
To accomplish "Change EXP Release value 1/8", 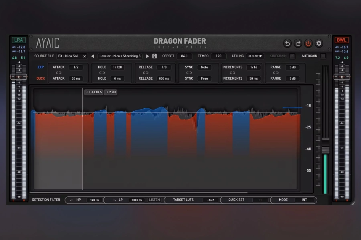I will 164,67.
